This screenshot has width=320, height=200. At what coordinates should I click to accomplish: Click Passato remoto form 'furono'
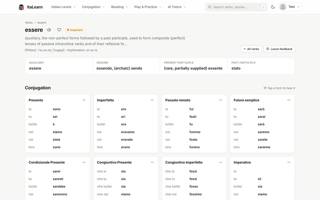tap(195, 147)
